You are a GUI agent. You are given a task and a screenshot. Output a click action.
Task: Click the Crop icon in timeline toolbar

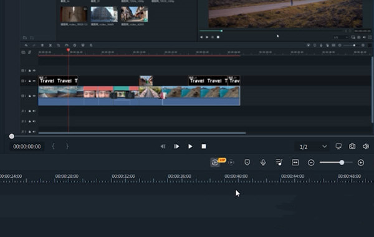(59, 46)
